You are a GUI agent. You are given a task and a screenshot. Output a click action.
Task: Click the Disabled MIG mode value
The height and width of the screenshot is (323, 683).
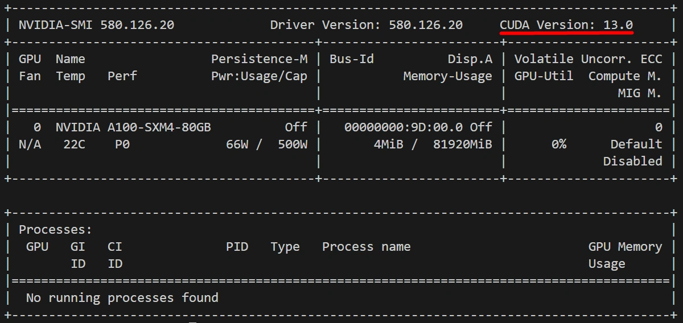pyautogui.click(x=633, y=161)
